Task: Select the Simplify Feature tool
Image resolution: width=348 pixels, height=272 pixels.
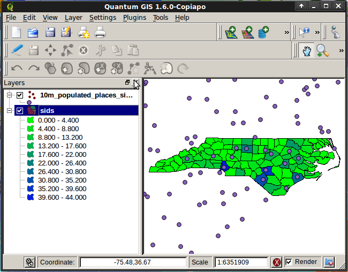Action: (50, 68)
